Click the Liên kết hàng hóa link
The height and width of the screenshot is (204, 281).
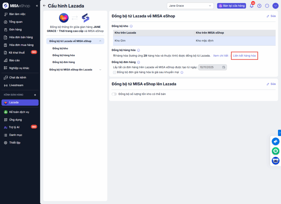(x=244, y=56)
